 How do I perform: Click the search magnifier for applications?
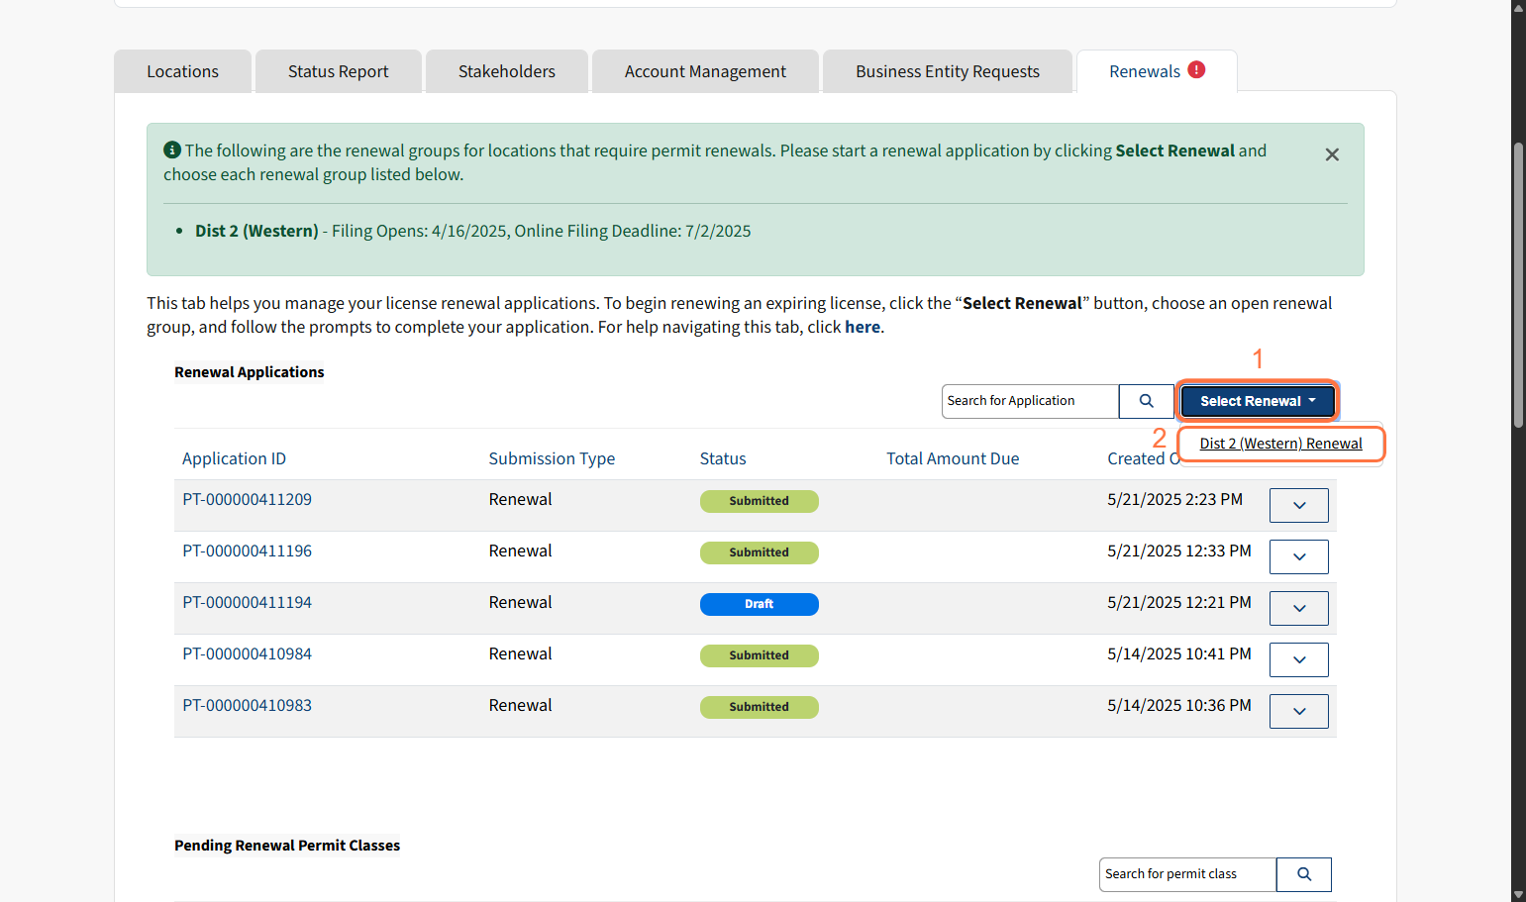pyautogui.click(x=1146, y=401)
